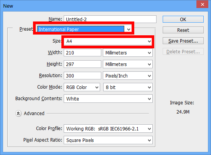Open the RGB Color mode dropdown
Viewport: 211px width, 155px height.
82,87
